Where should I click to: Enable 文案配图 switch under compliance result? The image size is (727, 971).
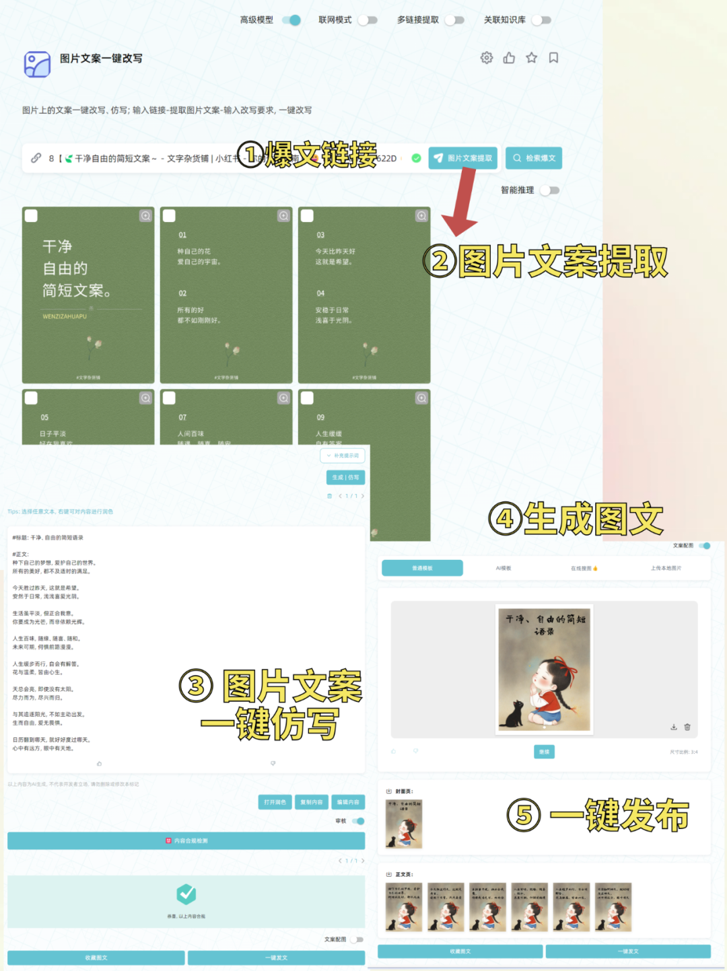pyautogui.click(x=357, y=939)
